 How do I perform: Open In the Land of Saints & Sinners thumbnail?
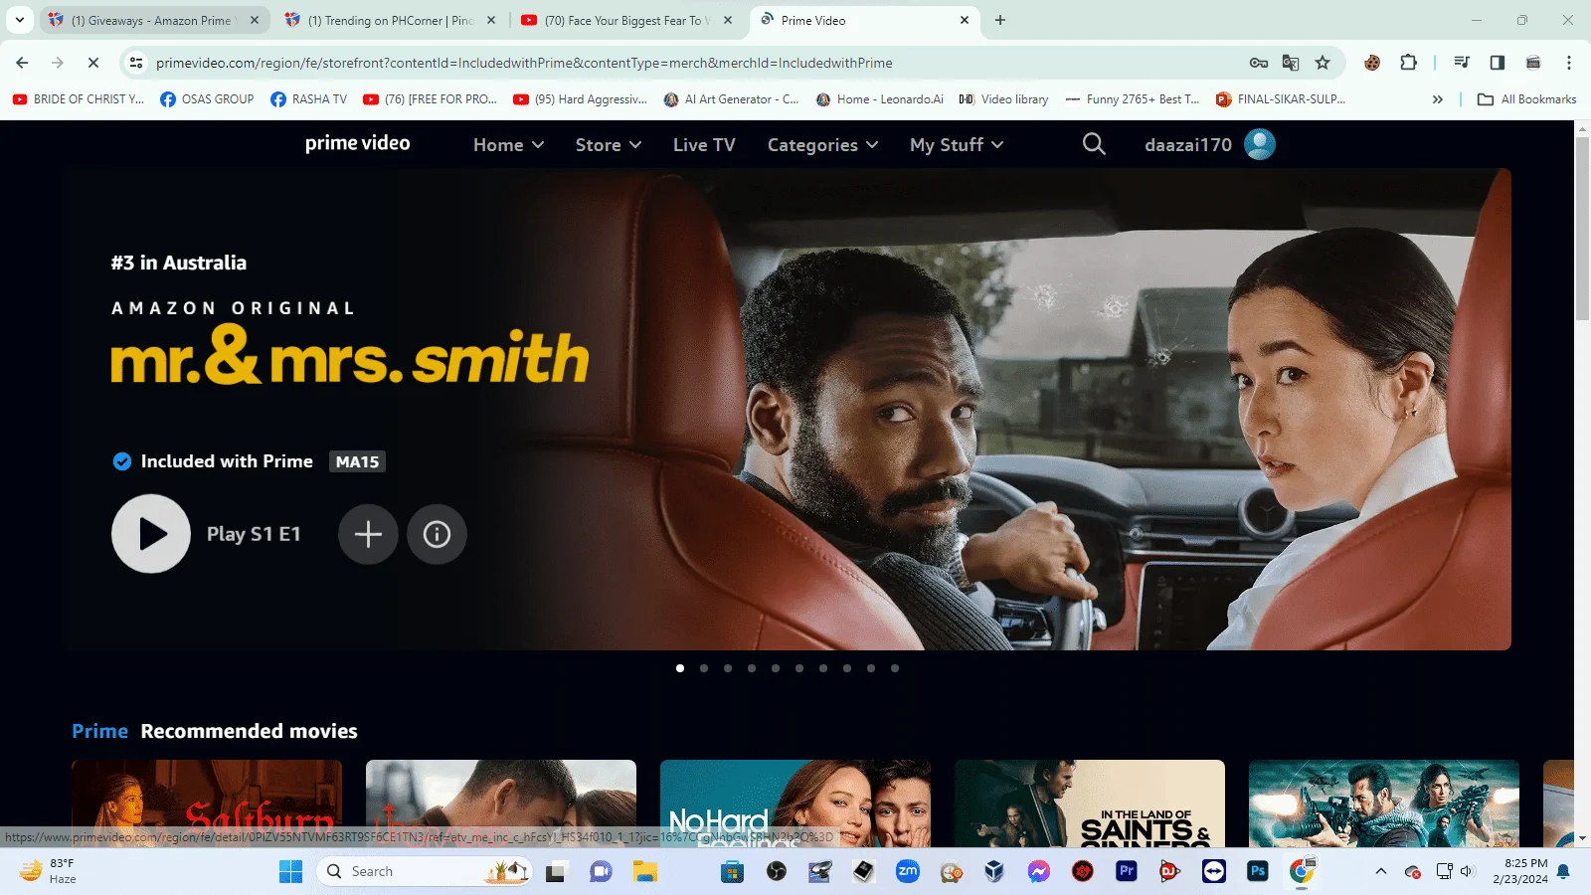1090,804
